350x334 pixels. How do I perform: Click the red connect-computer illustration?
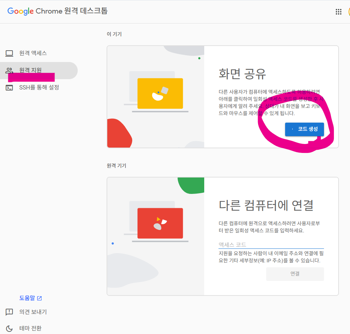[160, 223]
